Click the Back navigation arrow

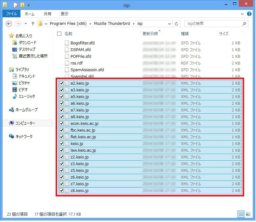click(9, 24)
